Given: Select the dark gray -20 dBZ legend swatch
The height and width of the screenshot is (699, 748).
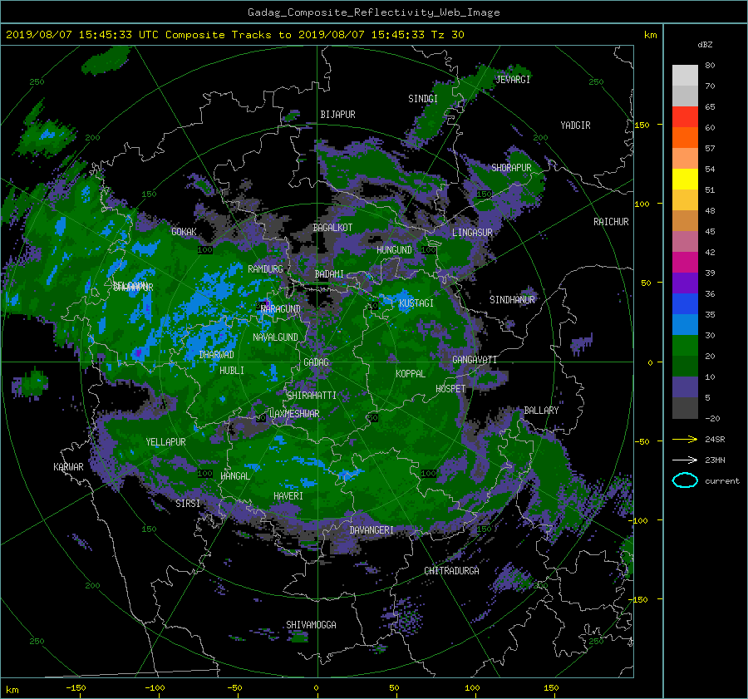Looking at the screenshot, I should 685,408.
